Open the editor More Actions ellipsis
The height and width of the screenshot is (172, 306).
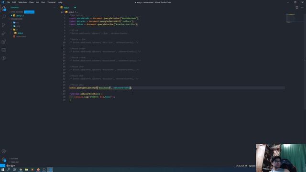(x=302, y=8)
